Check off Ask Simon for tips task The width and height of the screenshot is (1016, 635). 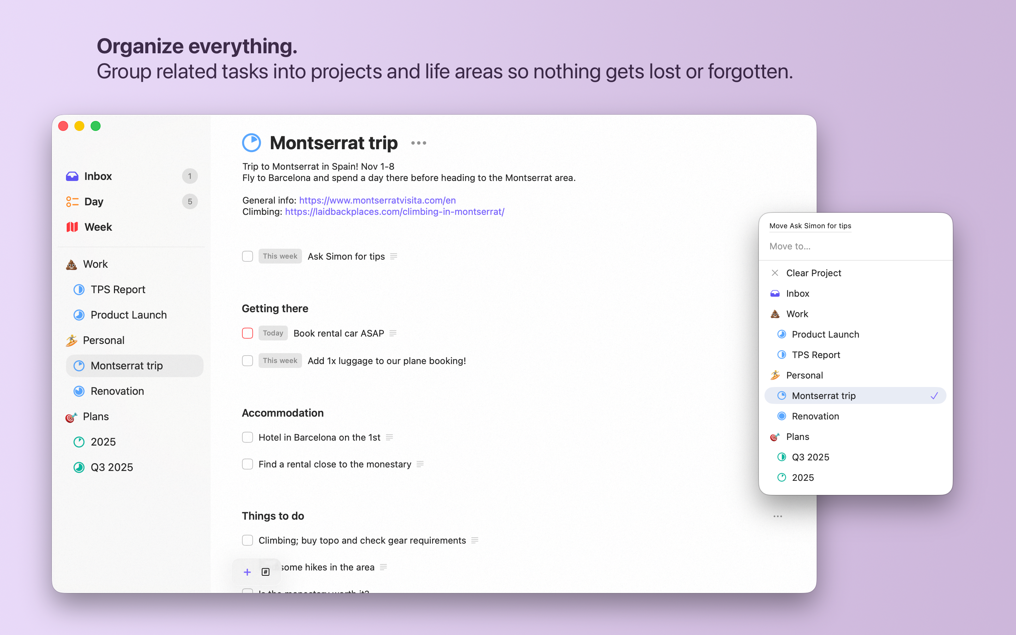(x=247, y=256)
